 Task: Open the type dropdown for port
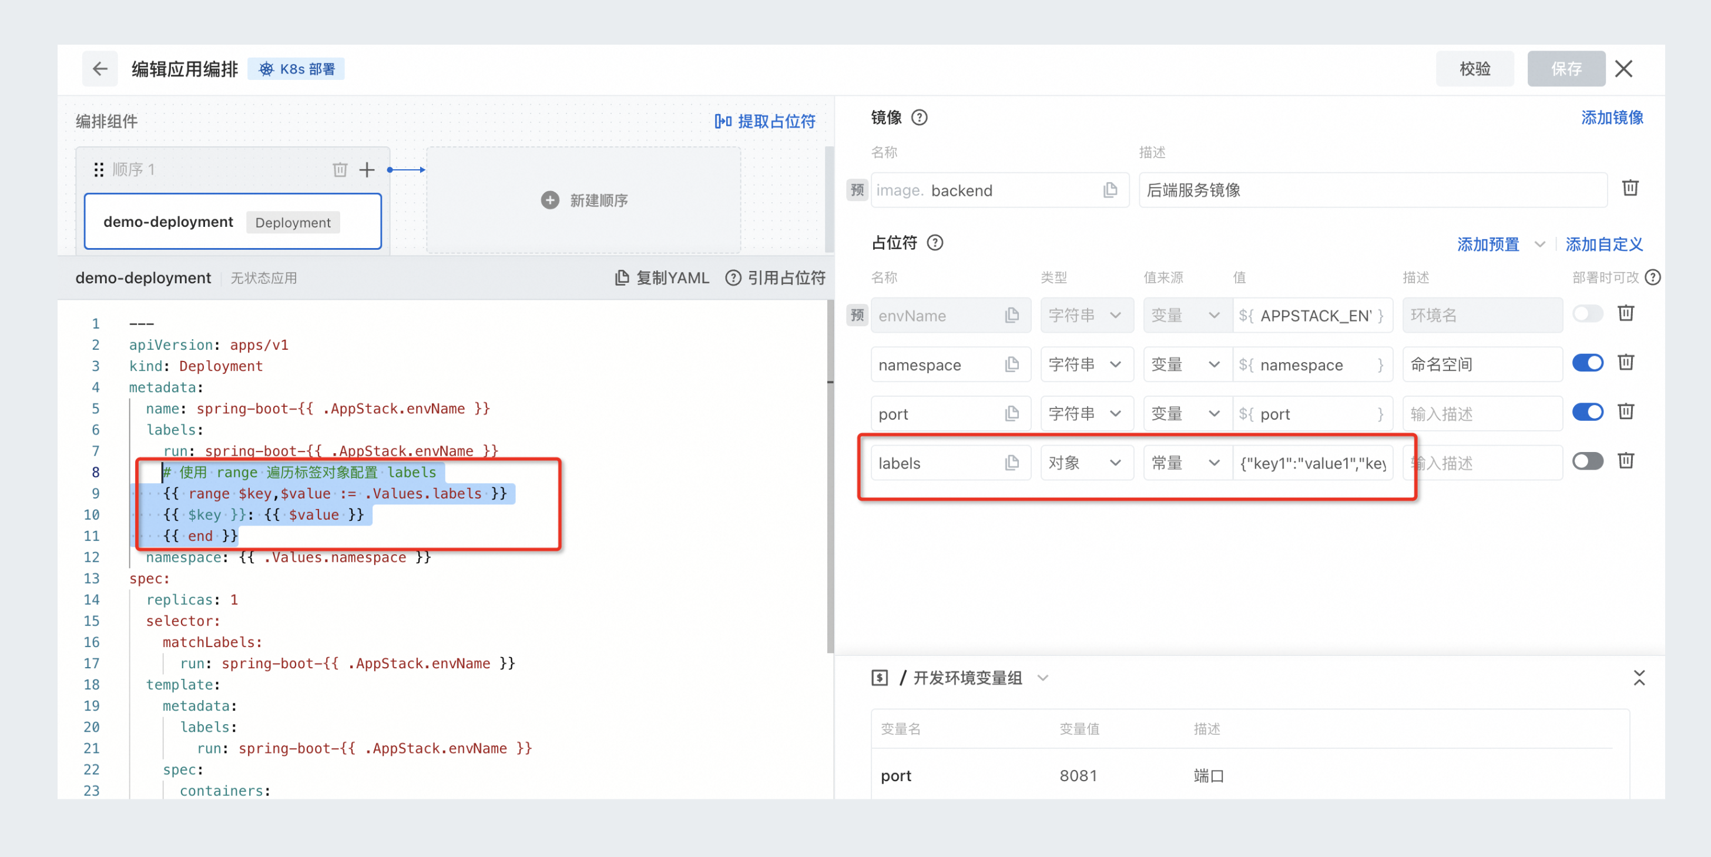click(1086, 414)
